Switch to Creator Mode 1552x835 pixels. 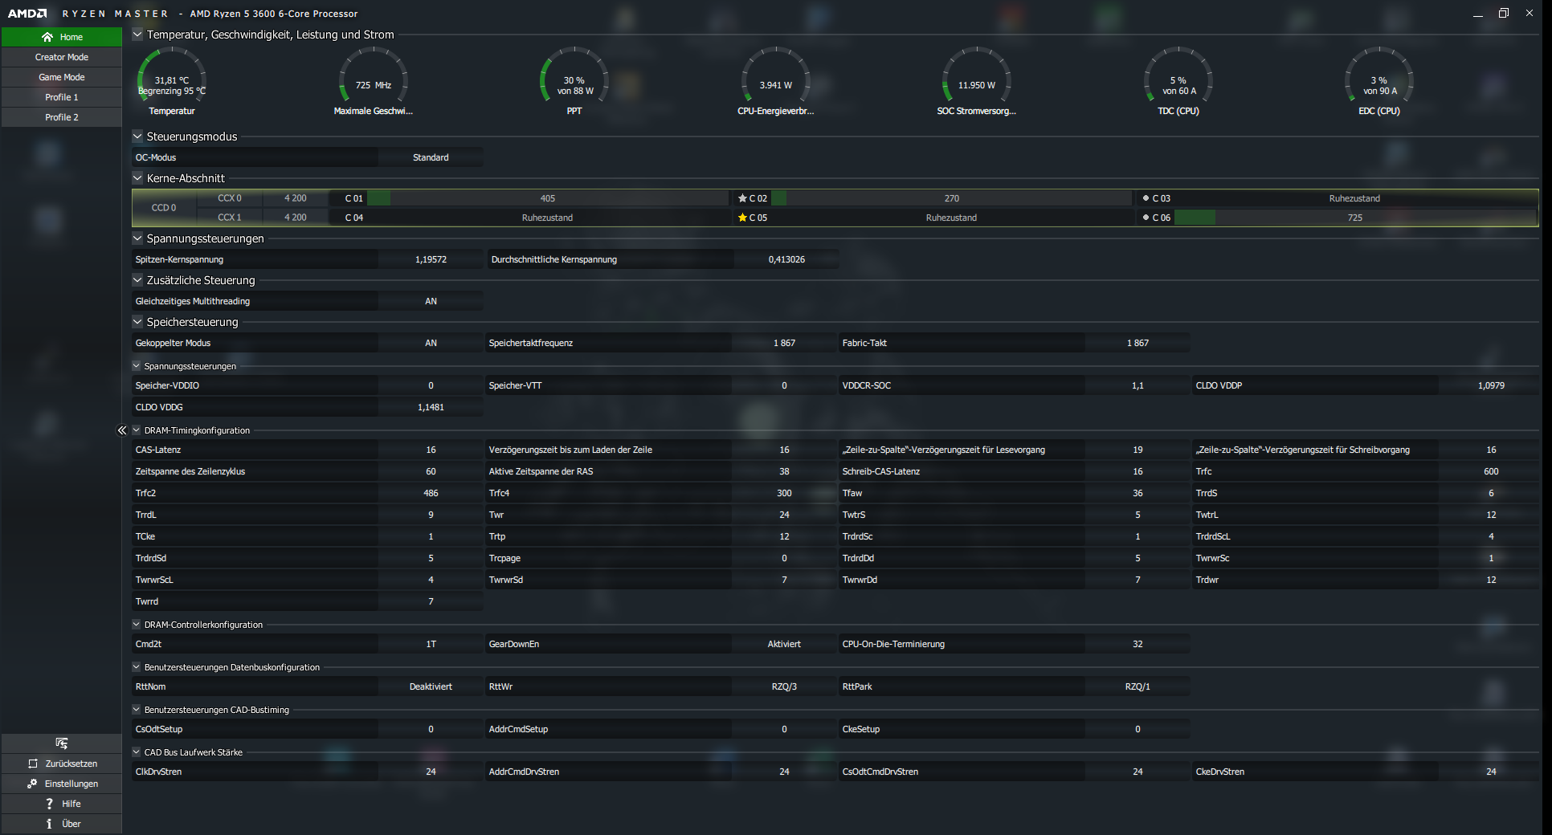tap(62, 57)
